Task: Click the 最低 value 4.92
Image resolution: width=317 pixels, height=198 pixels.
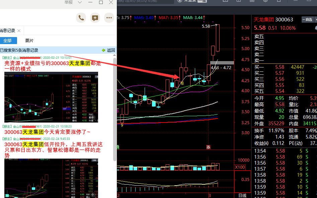Action: (x=280, y=111)
